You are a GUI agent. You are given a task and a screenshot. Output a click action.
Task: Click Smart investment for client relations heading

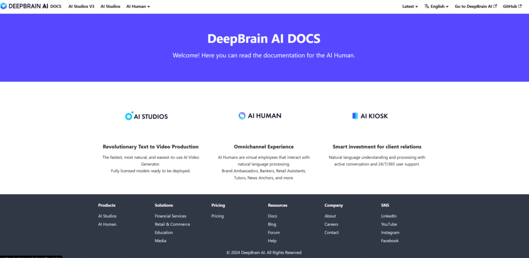(x=377, y=147)
